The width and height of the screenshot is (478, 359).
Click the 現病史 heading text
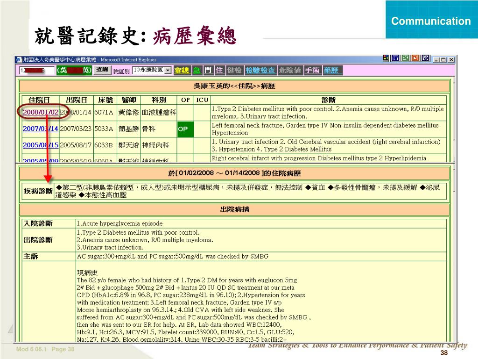(87, 273)
